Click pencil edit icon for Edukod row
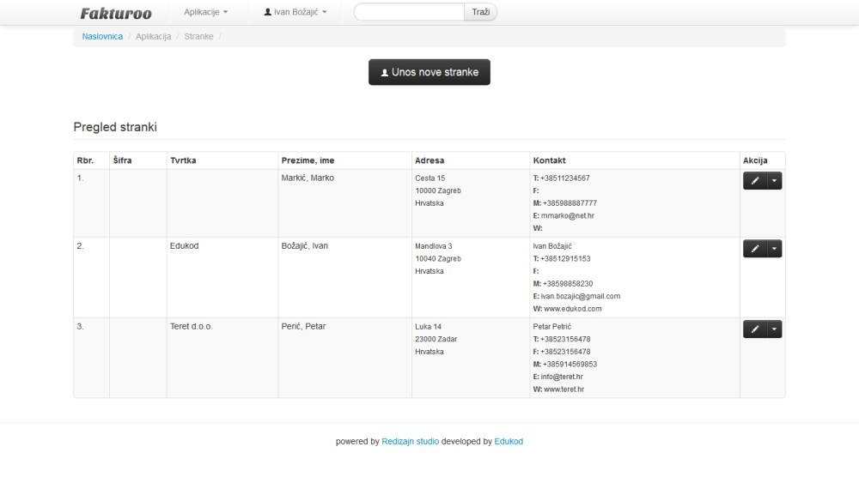The image size is (859, 483). [755, 249]
